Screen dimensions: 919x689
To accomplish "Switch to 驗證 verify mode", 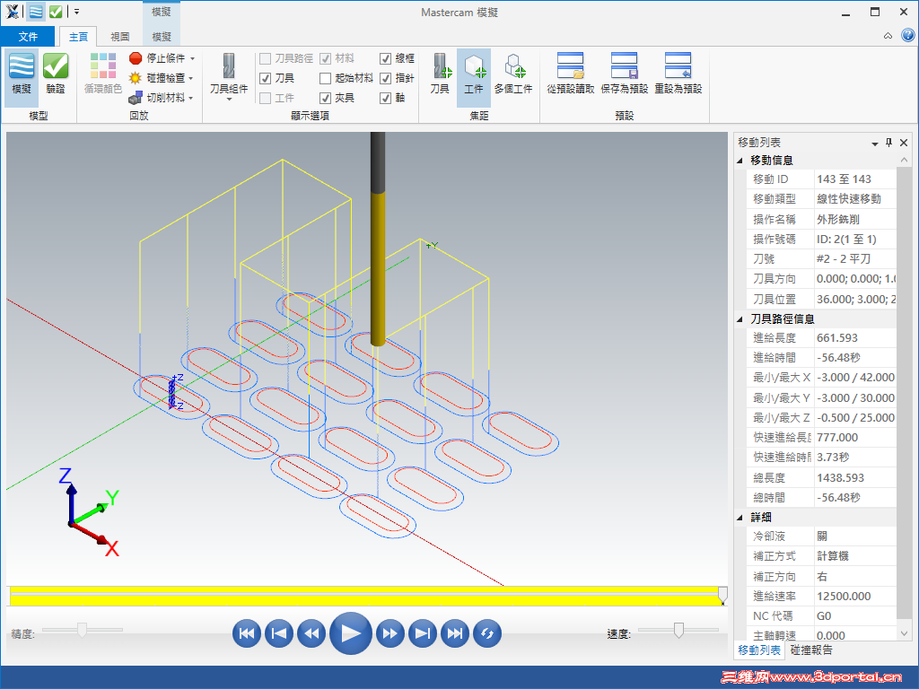I will point(56,74).
